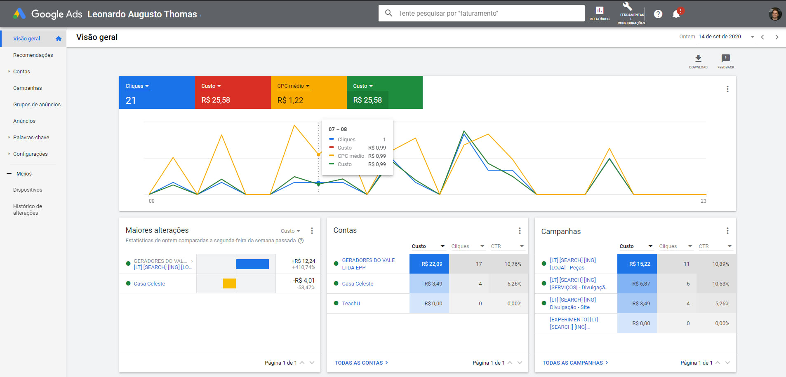Click the user profile avatar
This screenshot has width=786, height=377.
(775, 14)
